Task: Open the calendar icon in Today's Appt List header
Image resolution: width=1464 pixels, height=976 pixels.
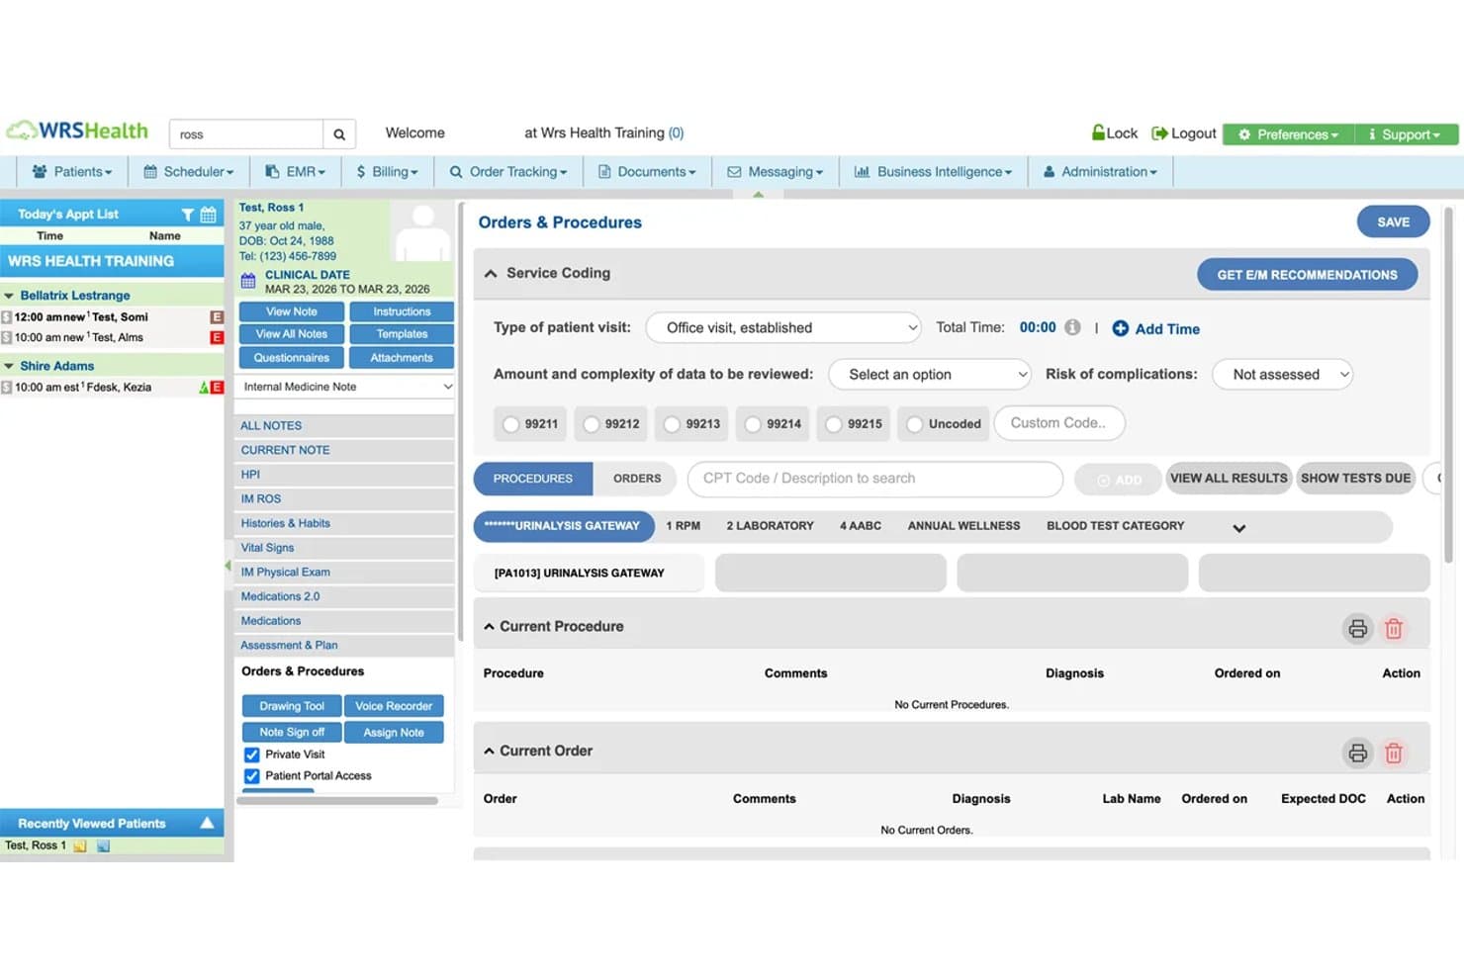Action: [x=209, y=215]
